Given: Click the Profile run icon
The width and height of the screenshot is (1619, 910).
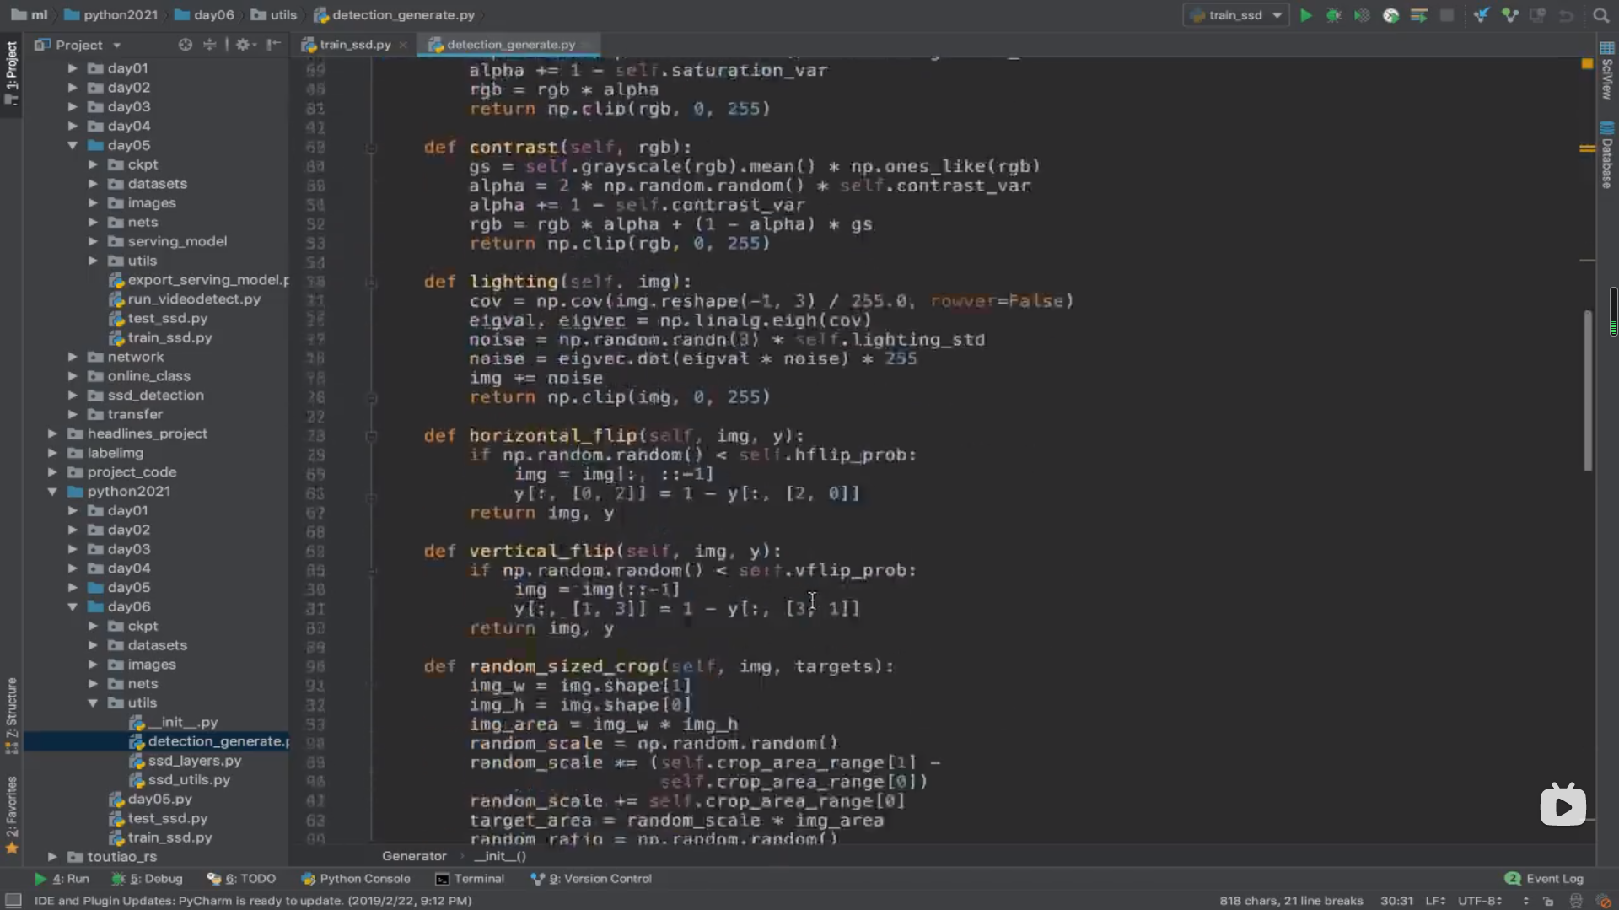Looking at the screenshot, I should pos(1390,15).
